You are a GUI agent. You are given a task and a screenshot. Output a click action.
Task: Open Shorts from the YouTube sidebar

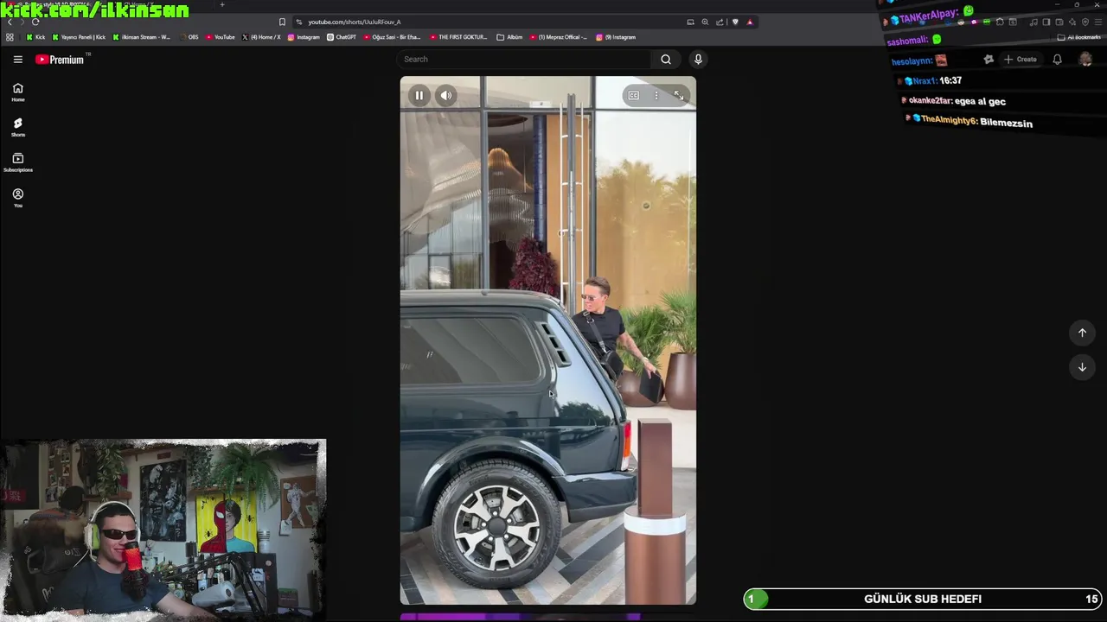pyautogui.click(x=17, y=128)
